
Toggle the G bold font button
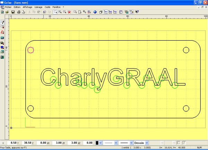click(x=179, y=143)
